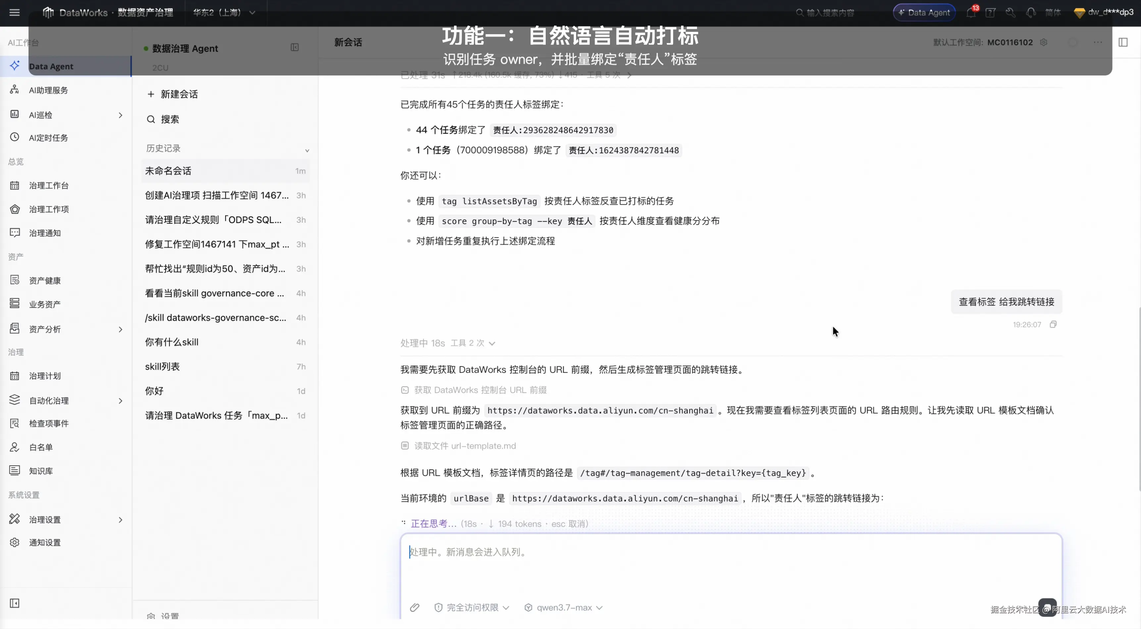
Task: Expand the 自动化治理 submenu
Action: (121, 401)
